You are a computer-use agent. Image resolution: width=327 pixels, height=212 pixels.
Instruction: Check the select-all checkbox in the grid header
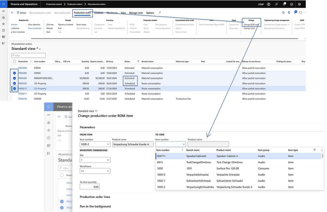coord(14,61)
